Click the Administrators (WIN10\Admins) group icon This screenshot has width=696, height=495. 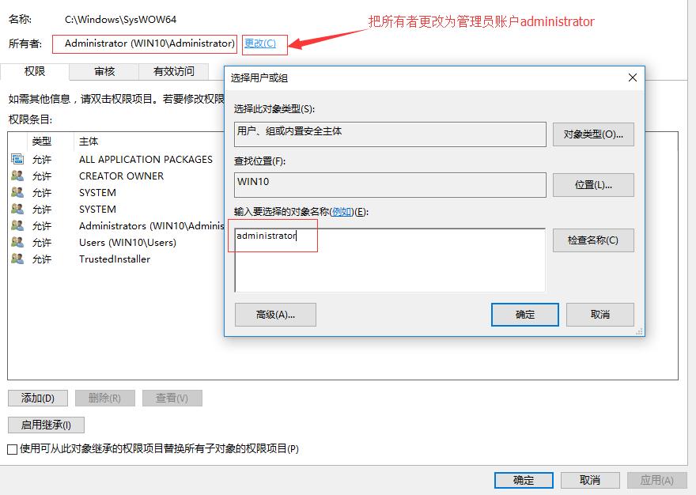tap(19, 225)
